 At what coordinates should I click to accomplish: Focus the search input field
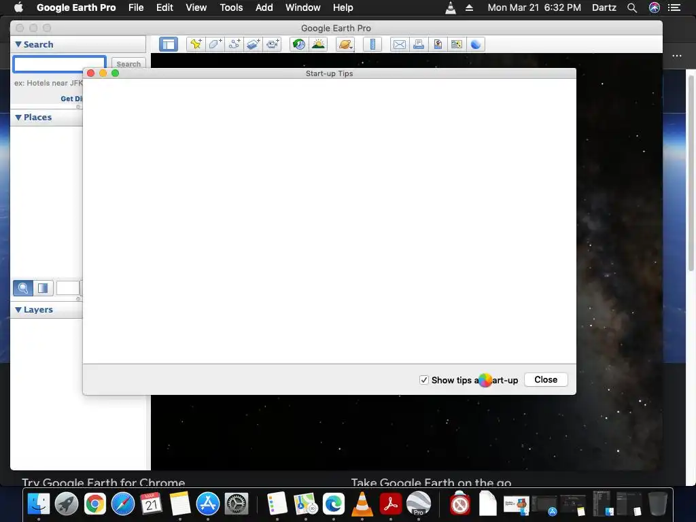click(x=60, y=65)
